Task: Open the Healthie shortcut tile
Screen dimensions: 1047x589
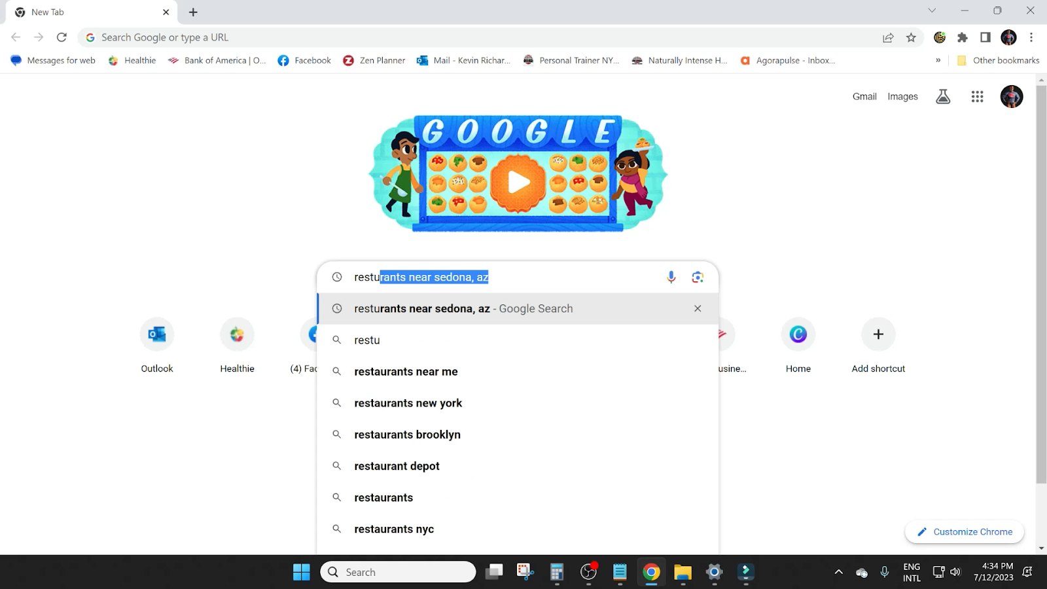Action: coord(237,346)
